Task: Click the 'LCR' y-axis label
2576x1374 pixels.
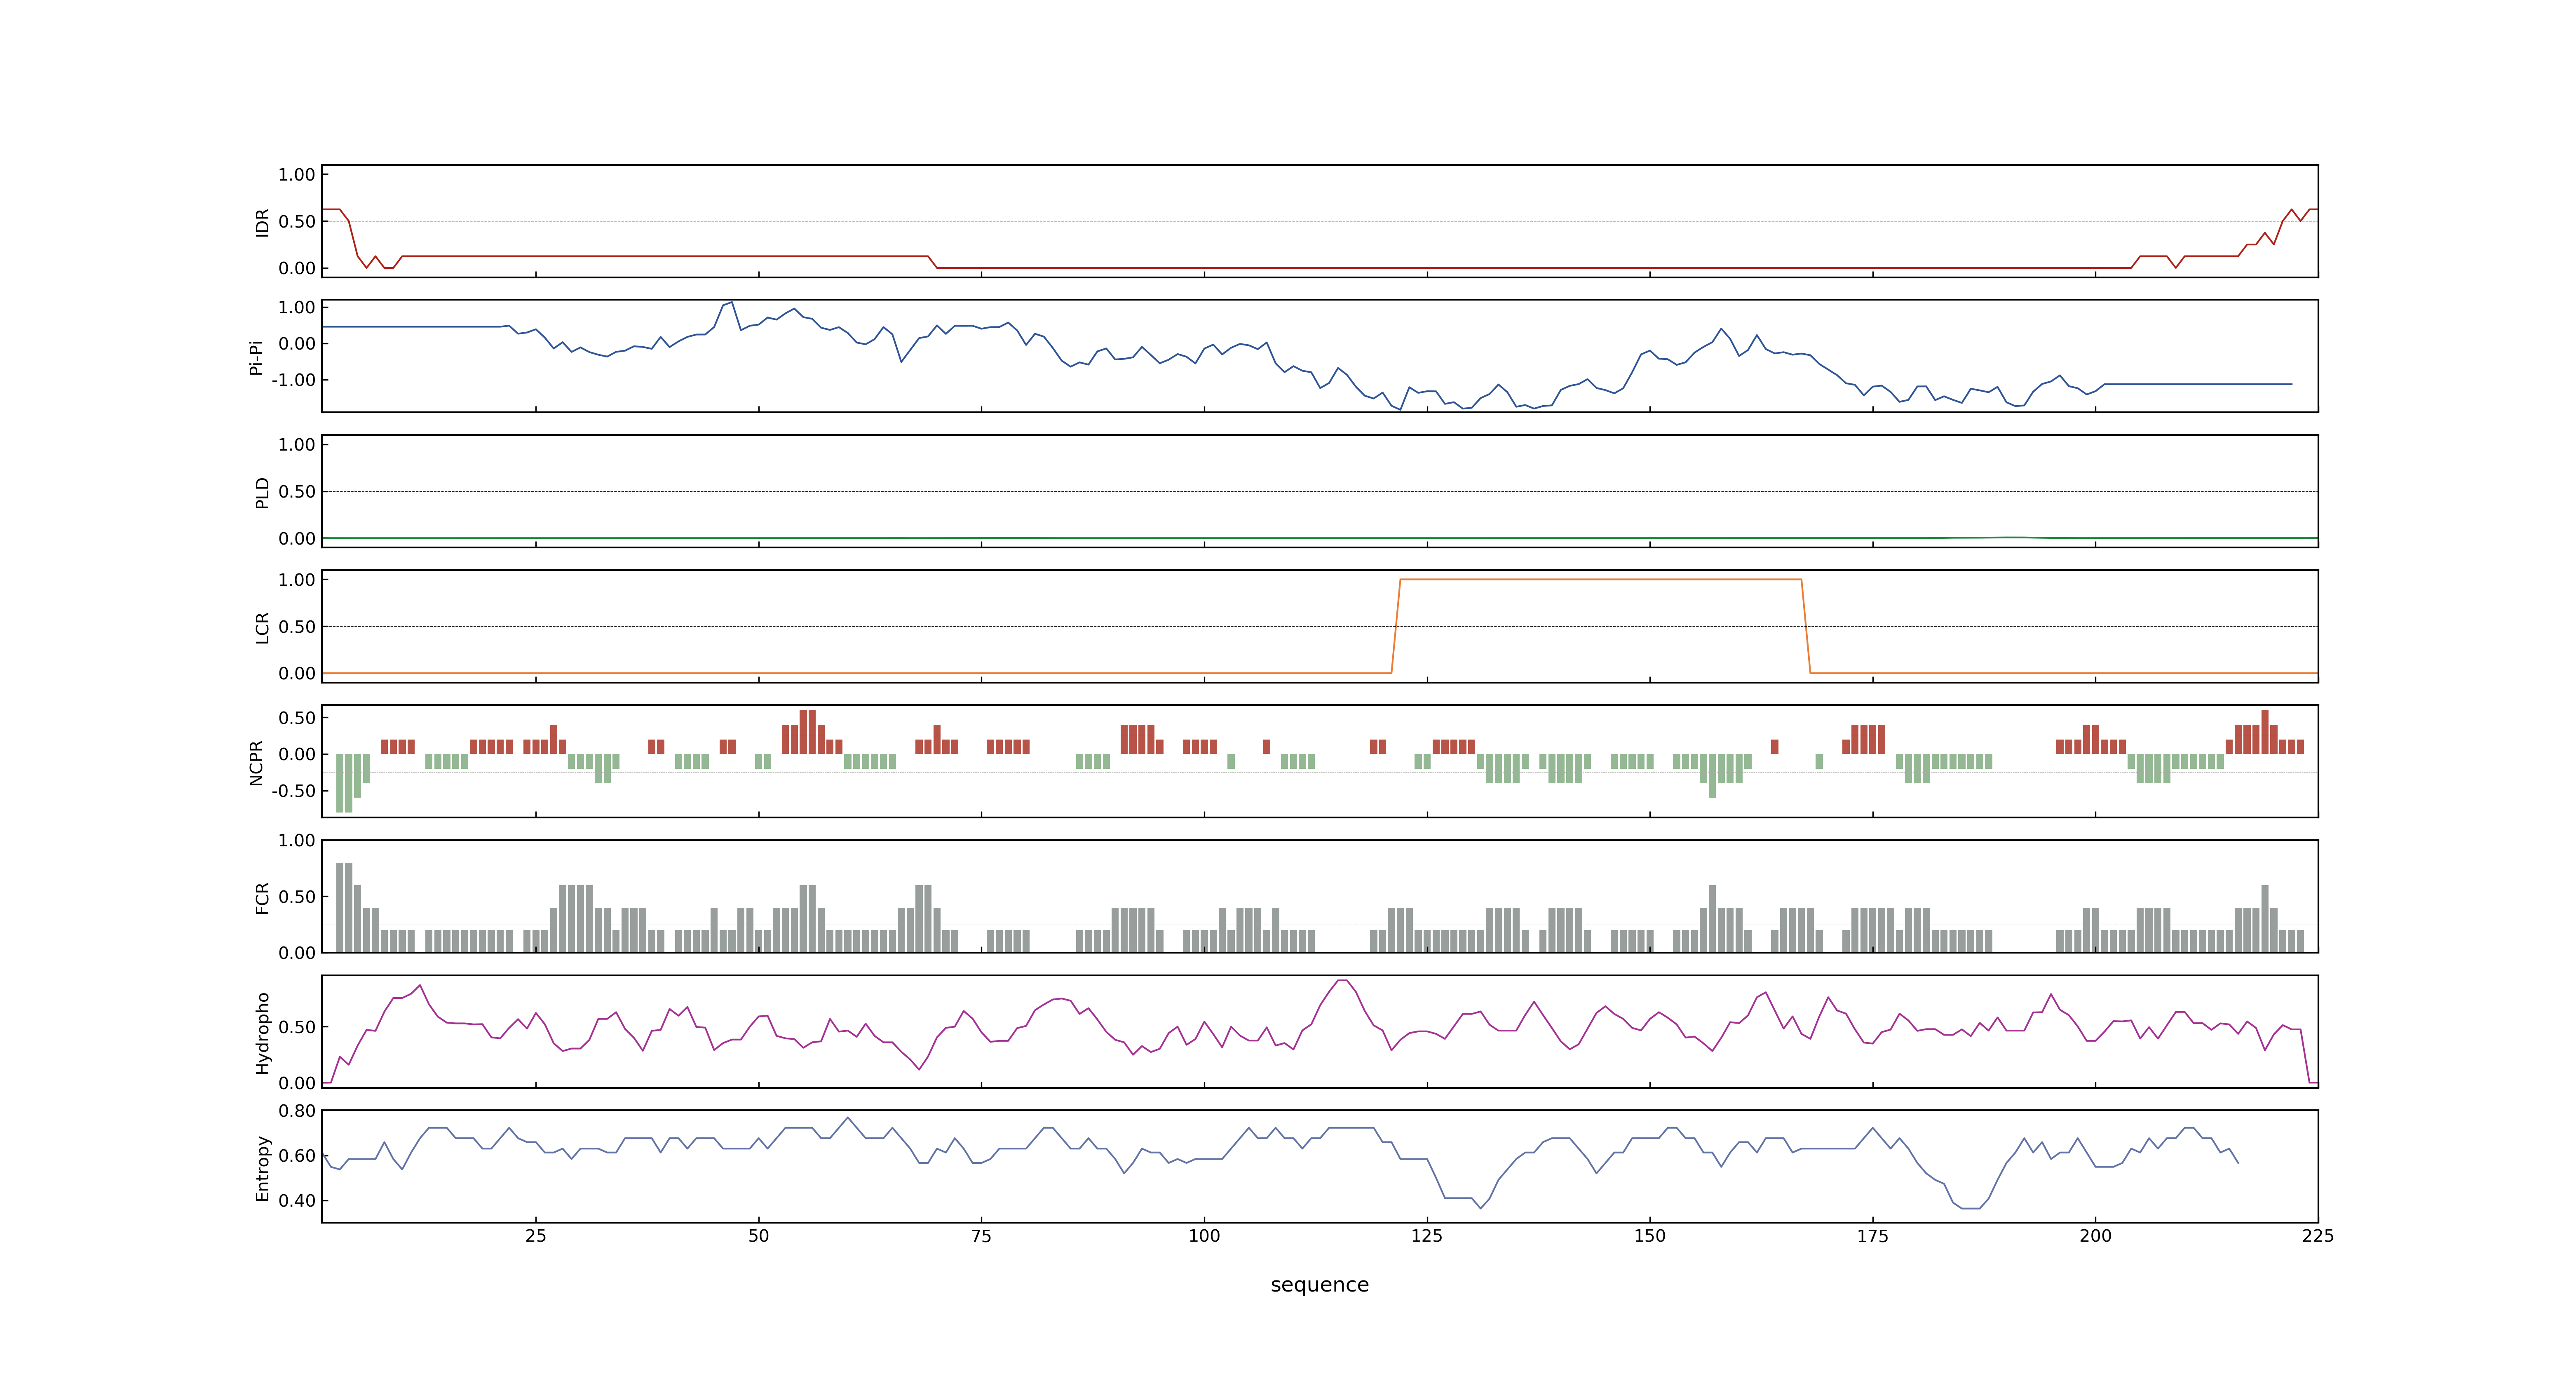Action: pyautogui.click(x=263, y=627)
